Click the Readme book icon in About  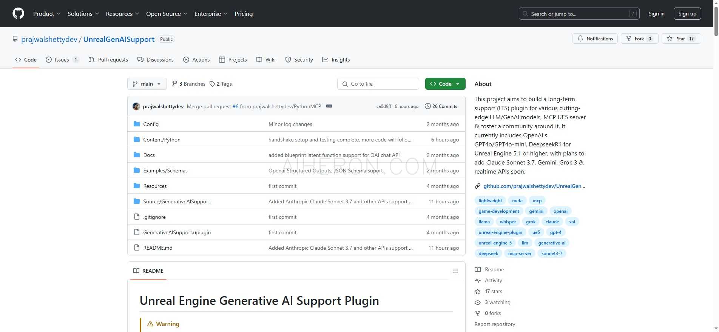(x=478, y=269)
